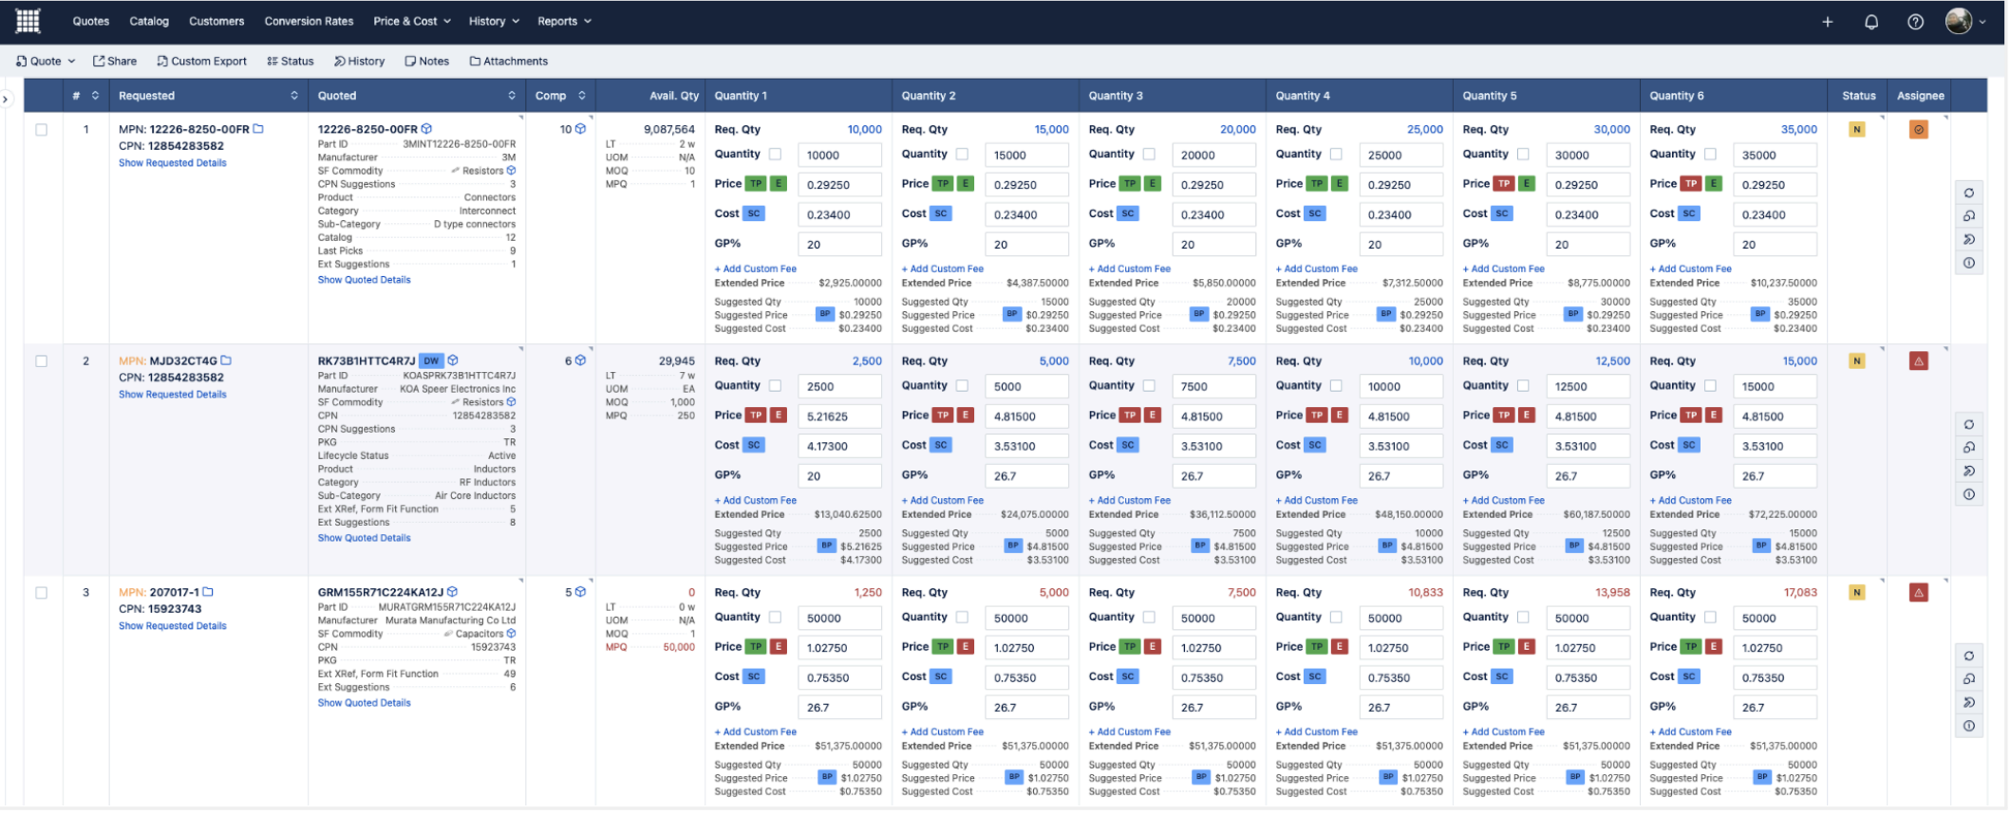Click the red warning assignee icon in row 2
2011x814 pixels.
(1918, 361)
